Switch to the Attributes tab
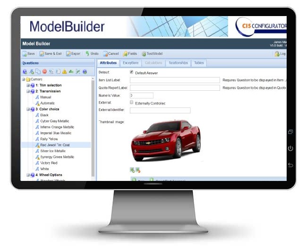Image resolution: width=306 pixels, height=248 pixels. tap(108, 63)
